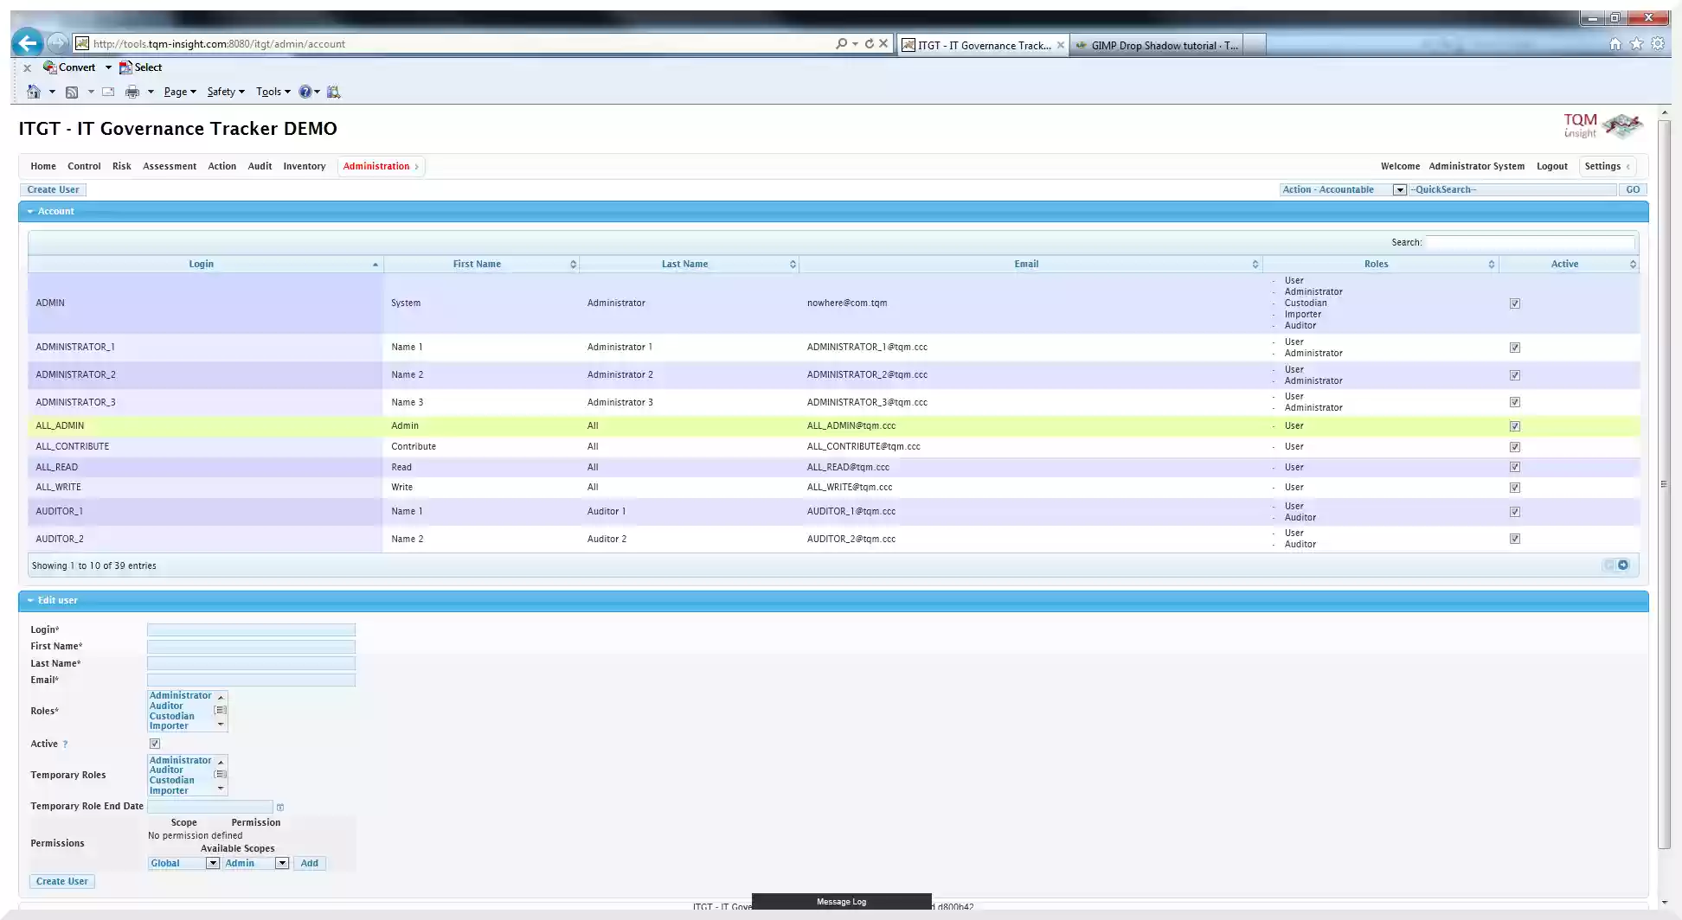The image size is (1682, 920).
Task: Click the Create User button
Action: (53, 189)
